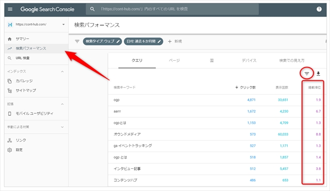The height and width of the screenshot is (191, 330).
Task: Open 検索パフォーマンス in the sidebar
Action: tap(36, 48)
